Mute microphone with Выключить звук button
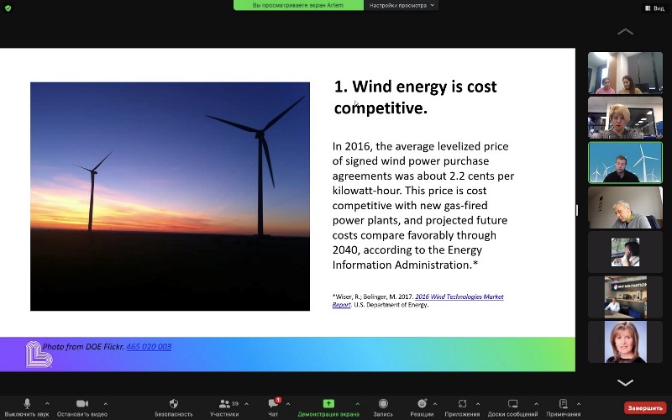Viewport: 672px width, 420px height. point(27,404)
